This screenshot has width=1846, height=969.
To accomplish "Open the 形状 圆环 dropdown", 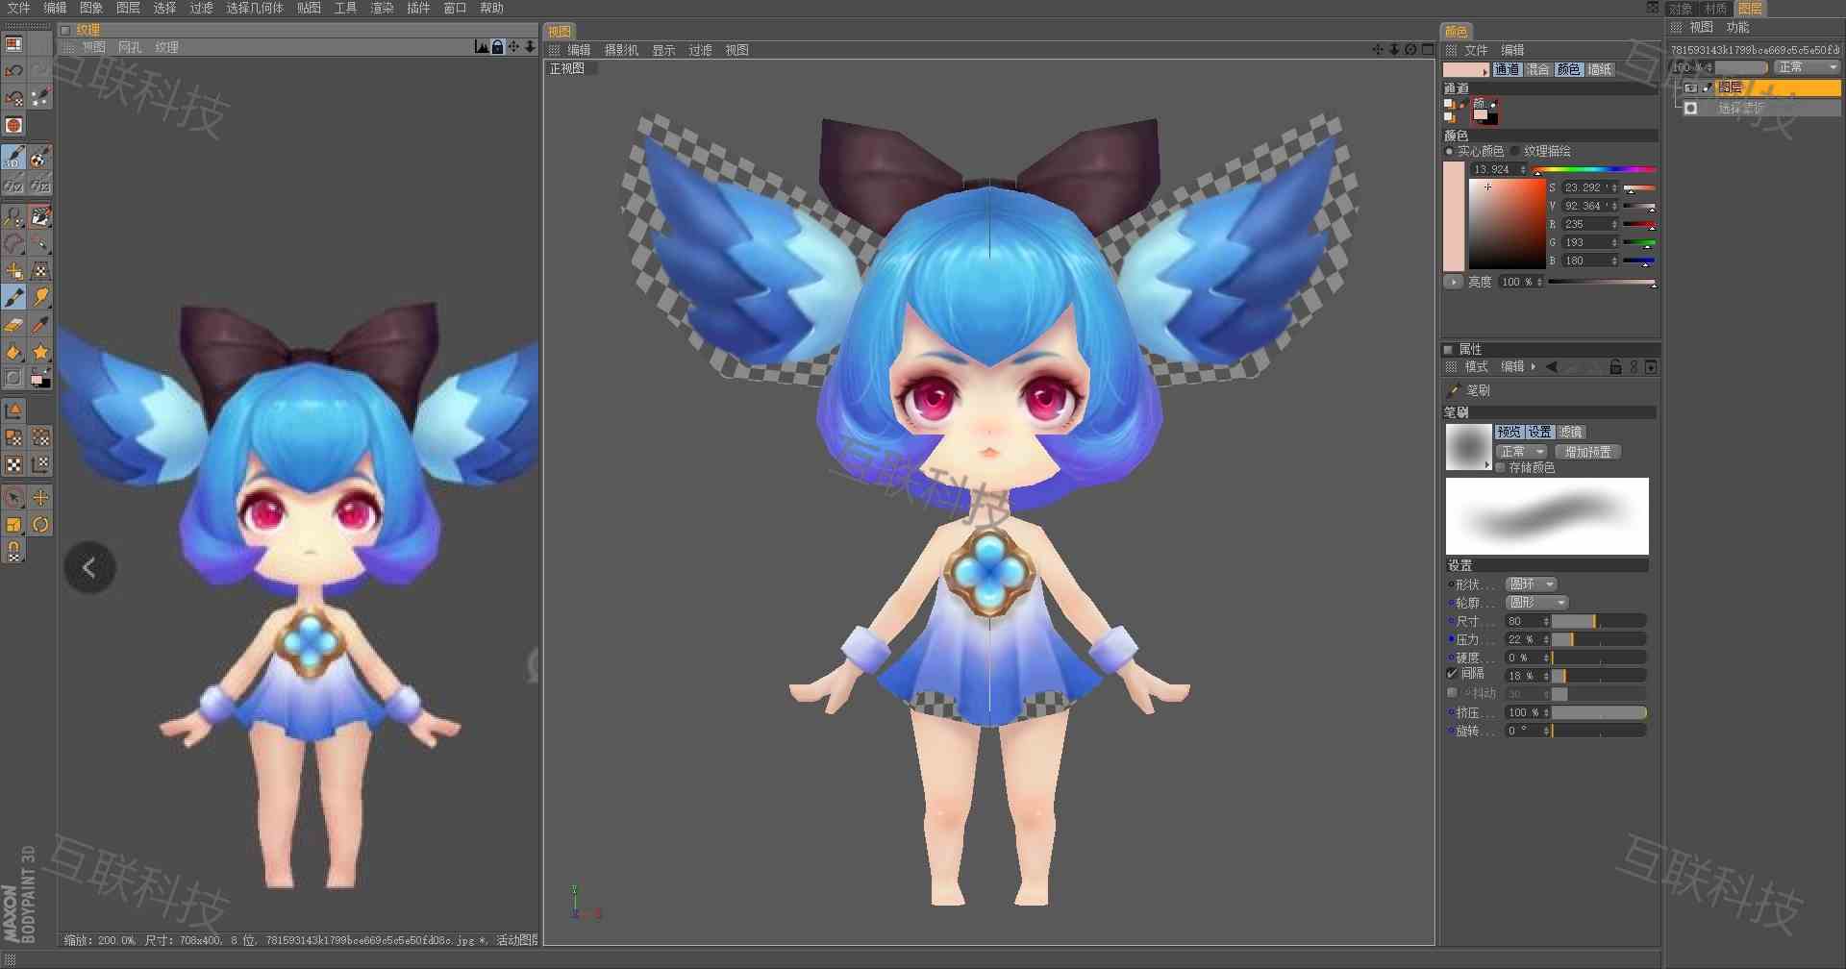I will (1531, 584).
